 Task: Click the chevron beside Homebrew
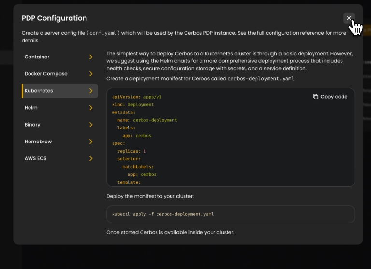click(x=91, y=142)
